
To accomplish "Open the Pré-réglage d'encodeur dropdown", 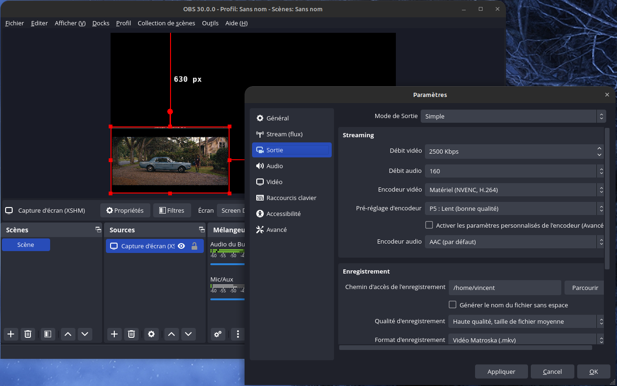I will (514, 208).
